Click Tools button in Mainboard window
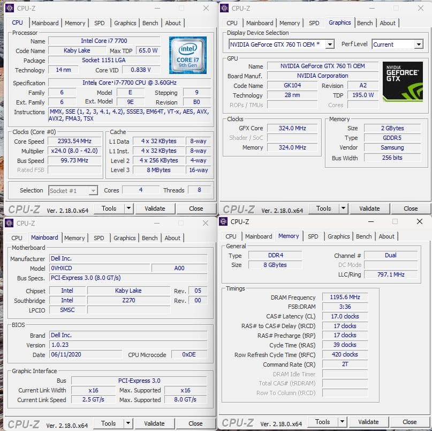Image resolution: width=432 pixels, height=431 pixels. pyautogui.click(x=109, y=423)
